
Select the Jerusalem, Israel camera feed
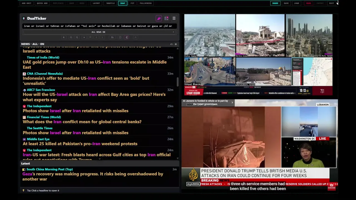click(263, 72)
